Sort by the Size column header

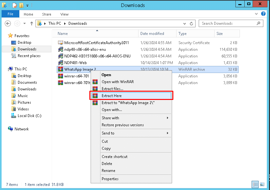(x=227, y=33)
